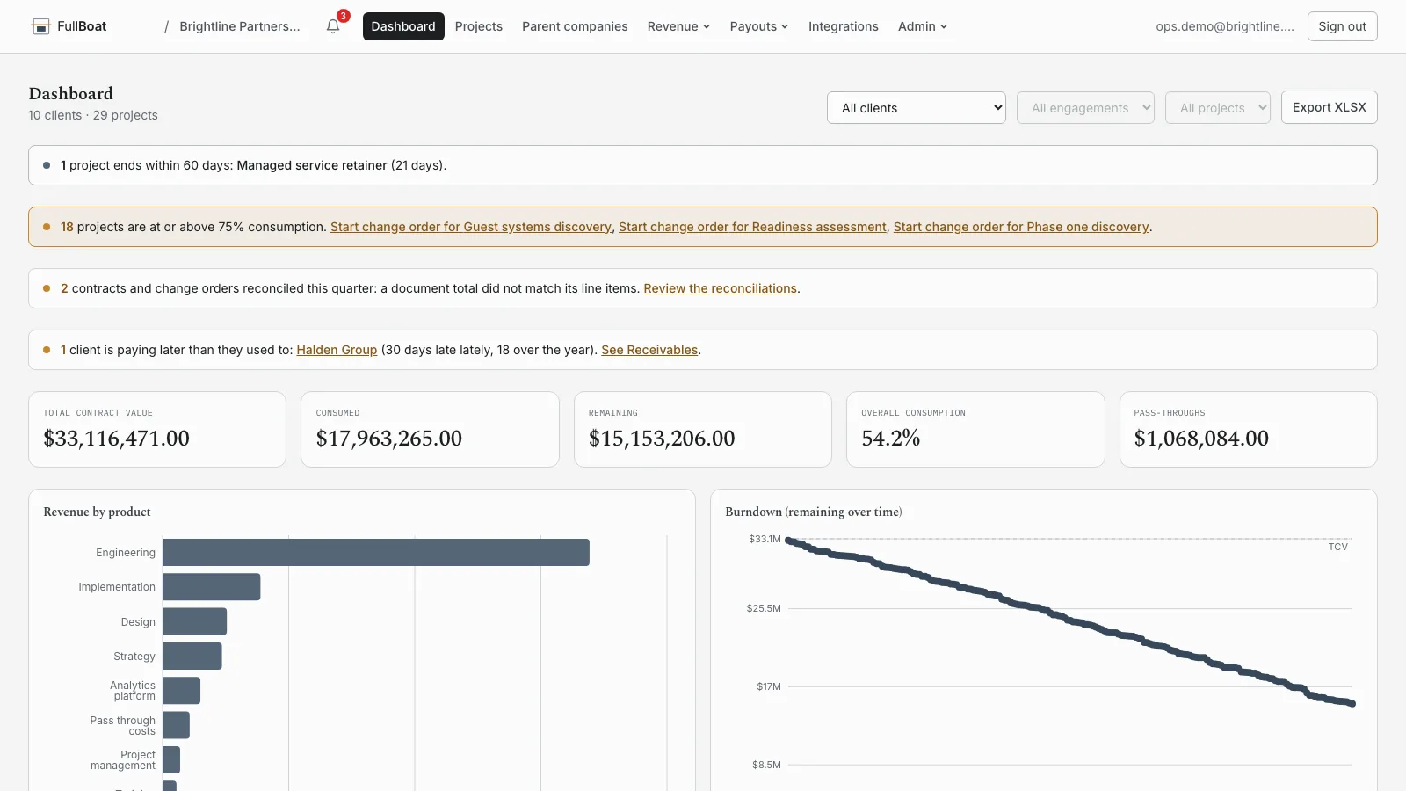Start change order for Readiness assessment
Viewport: 1406px width, 791px height.
pyautogui.click(x=752, y=227)
